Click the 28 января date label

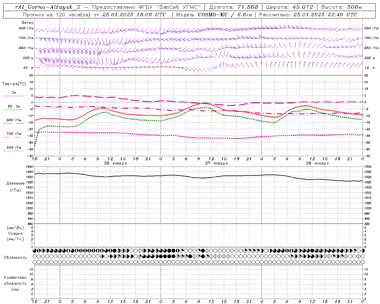click(x=317, y=163)
